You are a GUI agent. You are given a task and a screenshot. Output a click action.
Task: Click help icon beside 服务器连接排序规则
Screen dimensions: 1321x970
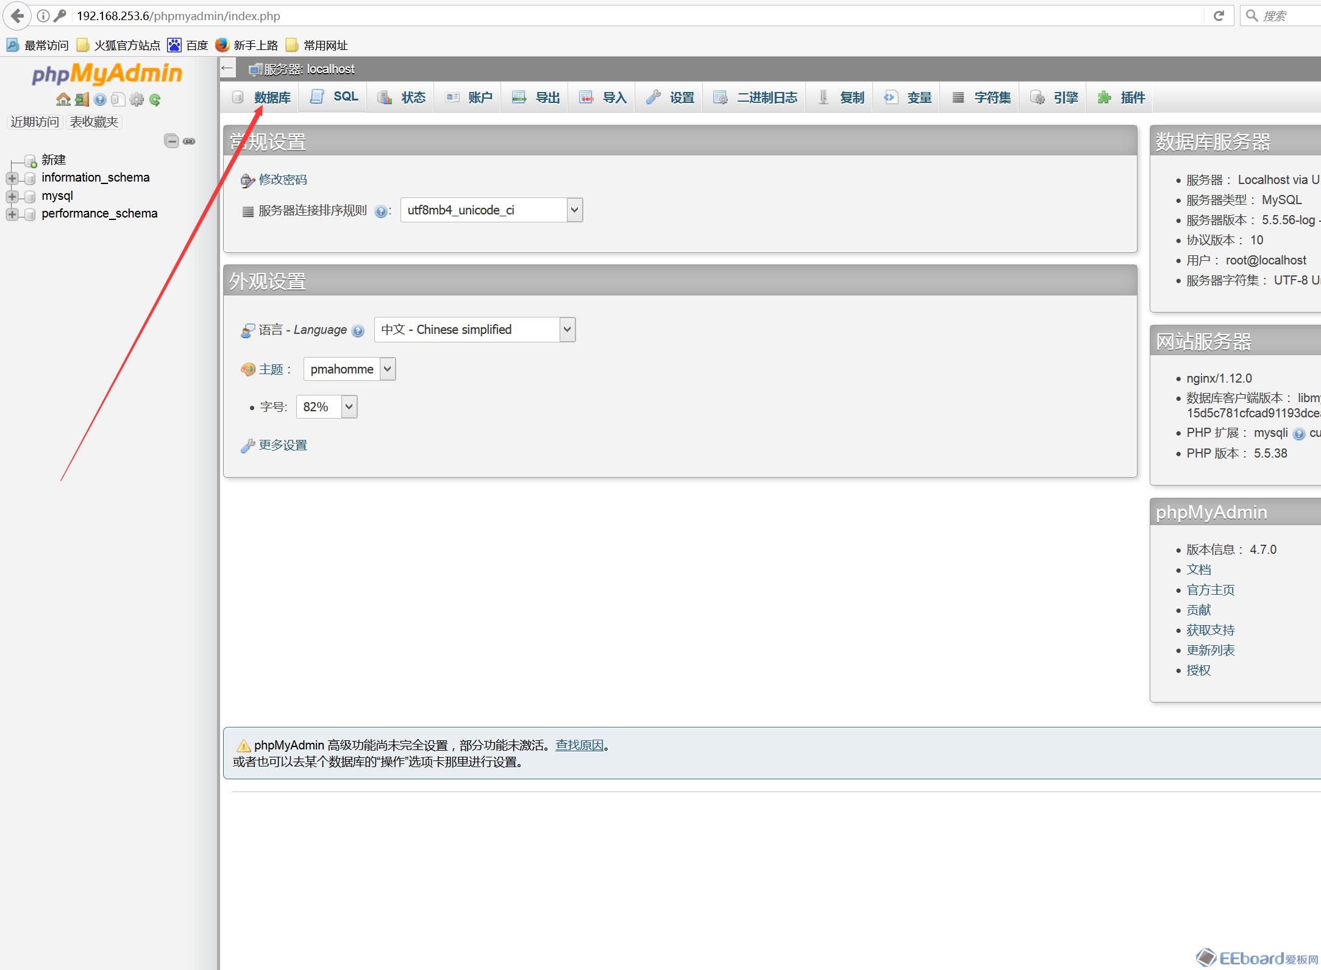pos(381,211)
